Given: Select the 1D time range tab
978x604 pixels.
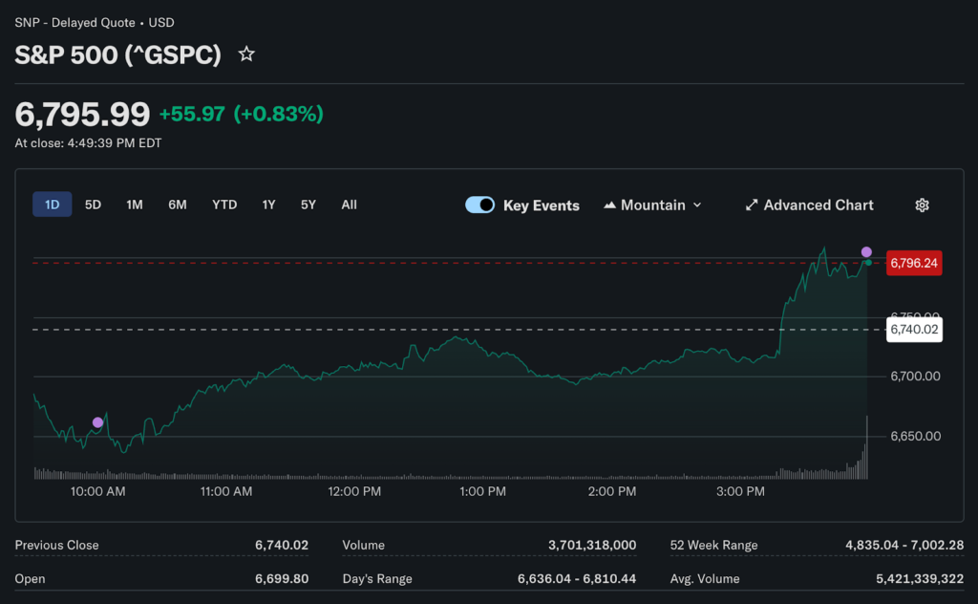Looking at the screenshot, I should click(x=53, y=205).
